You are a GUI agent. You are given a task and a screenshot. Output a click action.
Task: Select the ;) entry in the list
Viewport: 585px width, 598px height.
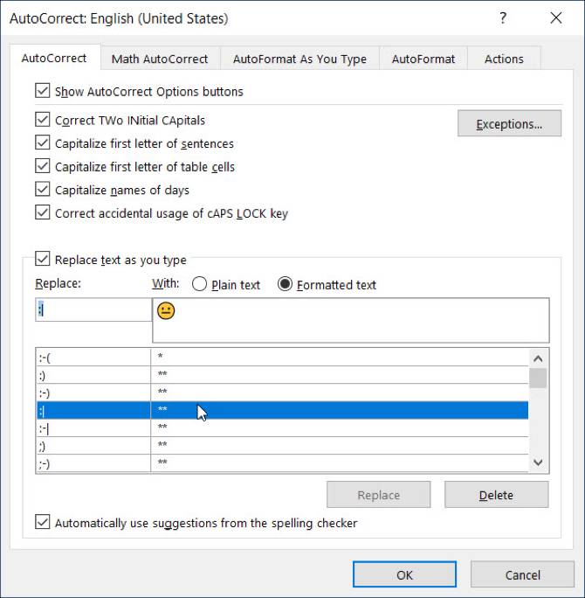tap(282, 445)
